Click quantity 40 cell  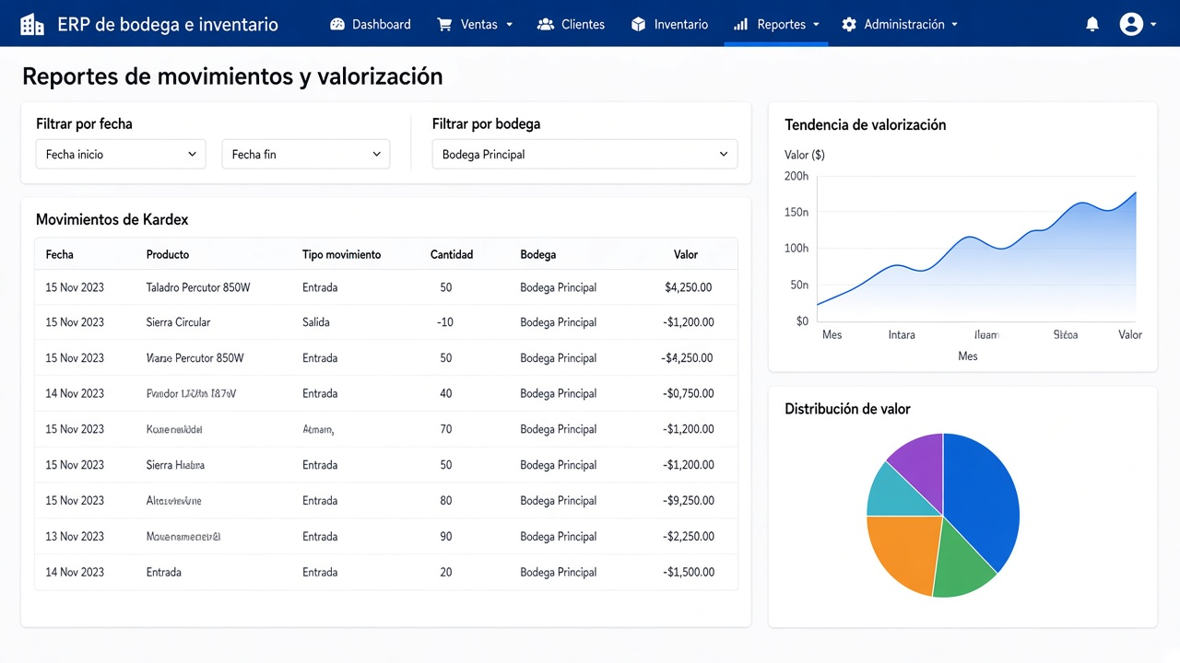[x=446, y=393]
